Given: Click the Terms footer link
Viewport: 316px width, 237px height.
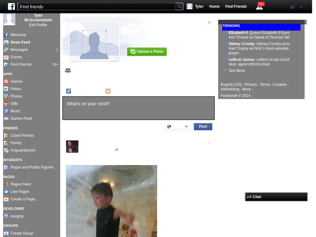Looking at the screenshot, I should pos(265,85).
